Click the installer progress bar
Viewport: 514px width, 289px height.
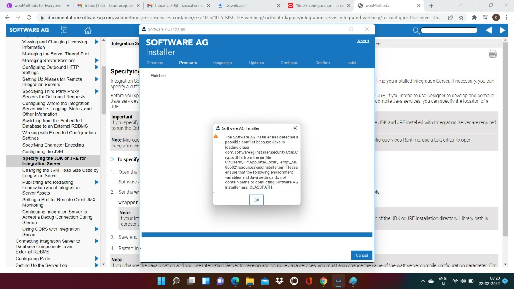pyautogui.click(x=257, y=235)
